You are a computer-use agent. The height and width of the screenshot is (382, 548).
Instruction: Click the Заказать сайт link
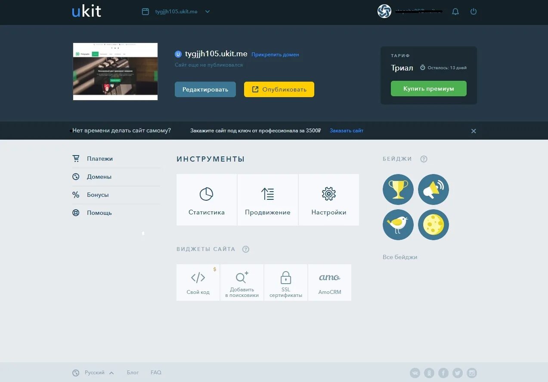pyautogui.click(x=347, y=131)
